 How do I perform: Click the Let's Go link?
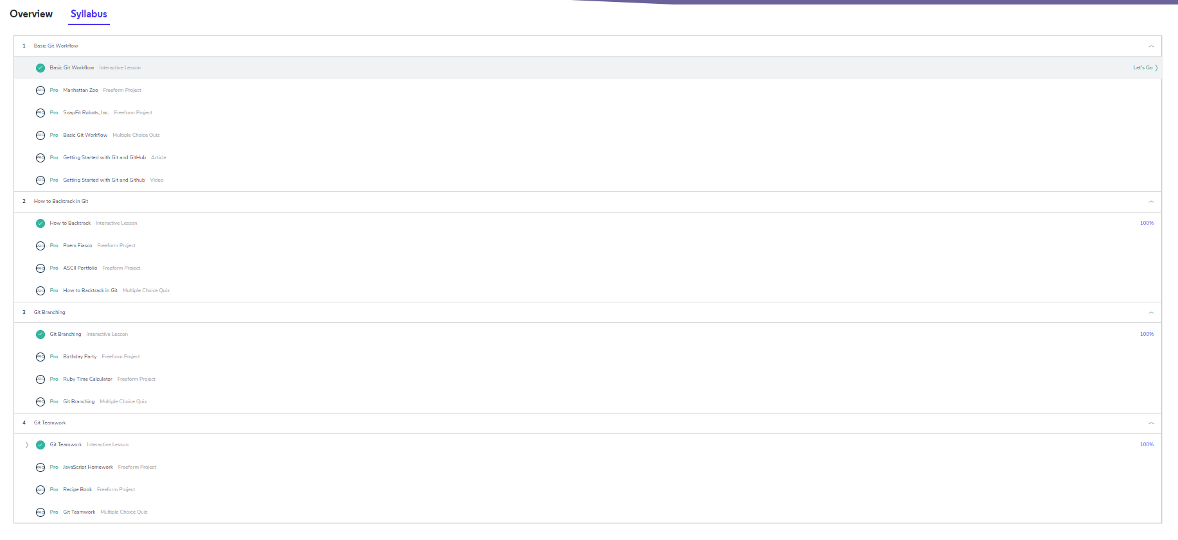pos(1145,68)
